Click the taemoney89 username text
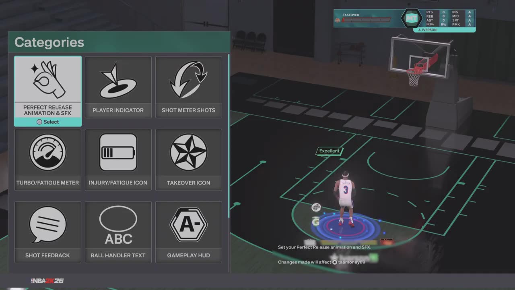Screen dimensions: 515x290 click(x=352, y=262)
